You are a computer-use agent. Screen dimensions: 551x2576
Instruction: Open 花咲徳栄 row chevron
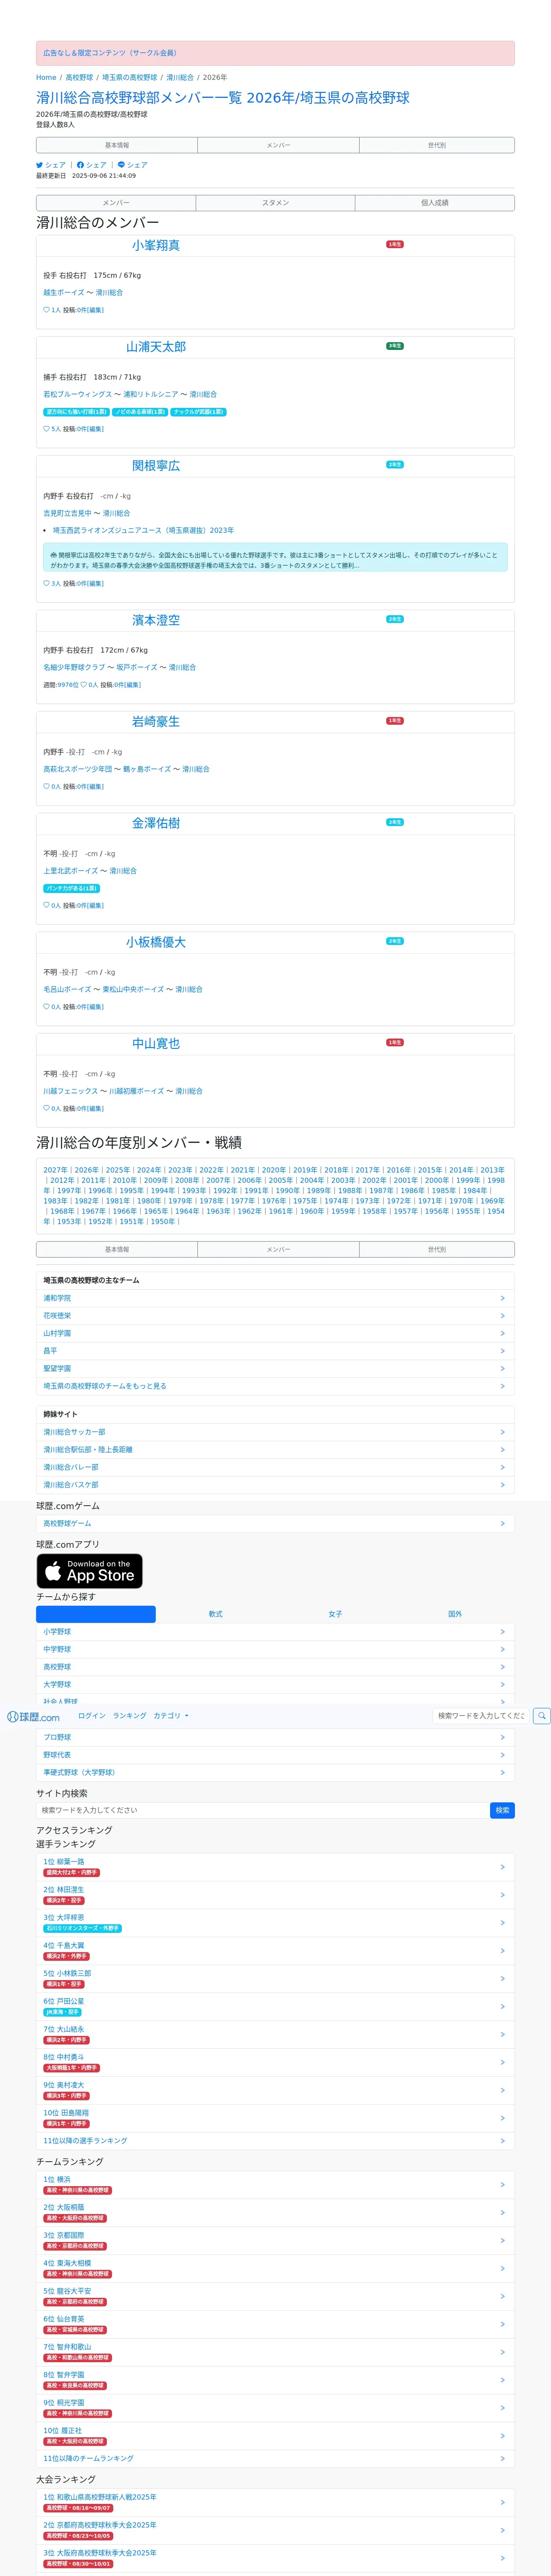click(x=502, y=1316)
